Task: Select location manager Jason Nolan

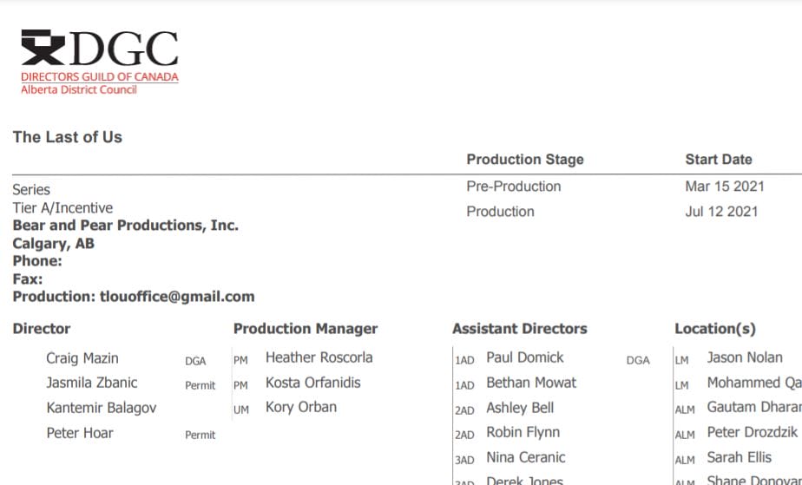Action: coord(745,357)
